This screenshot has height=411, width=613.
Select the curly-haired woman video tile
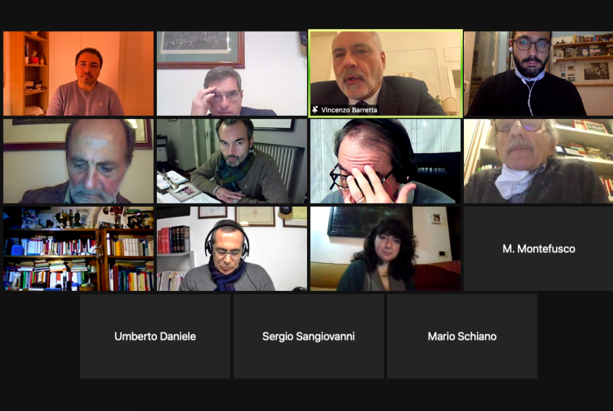386,249
